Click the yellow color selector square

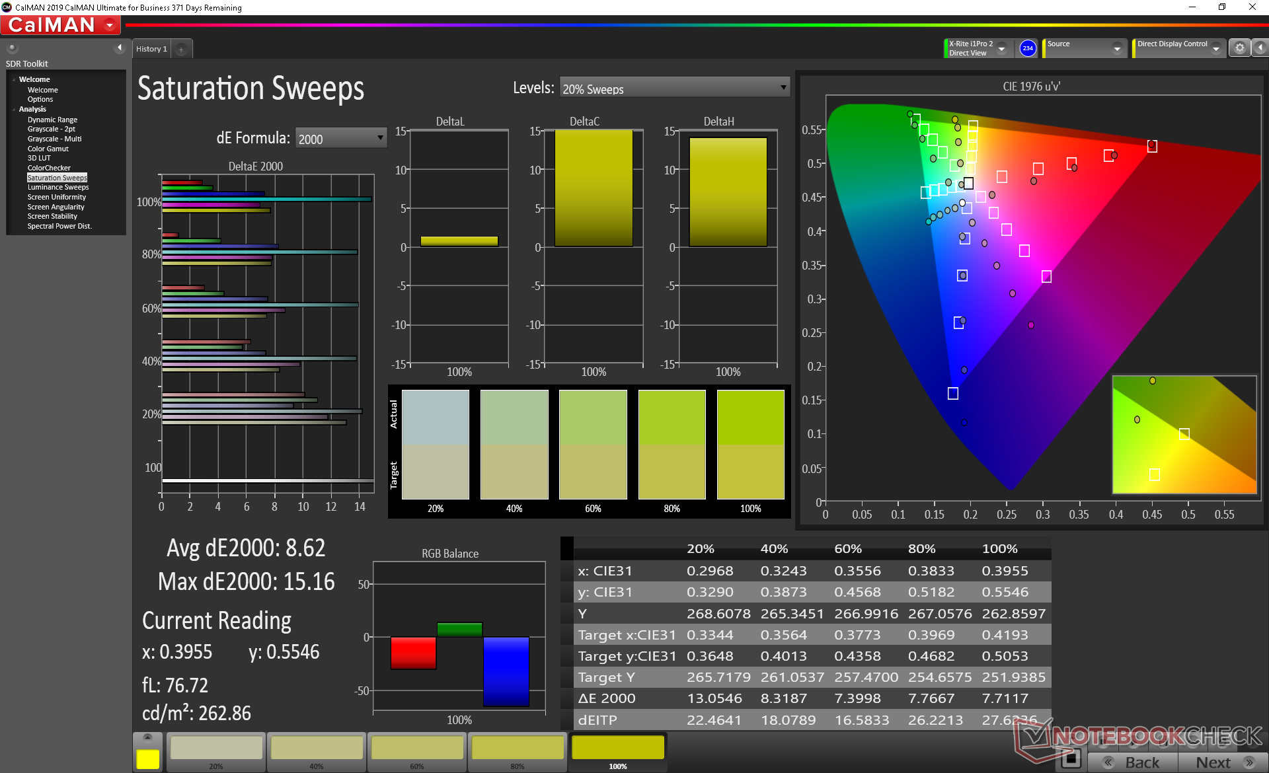(147, 758)
